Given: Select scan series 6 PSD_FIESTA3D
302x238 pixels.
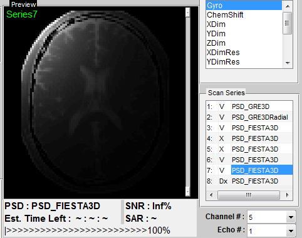Looking at the screenshot, I should coord(249,160).
